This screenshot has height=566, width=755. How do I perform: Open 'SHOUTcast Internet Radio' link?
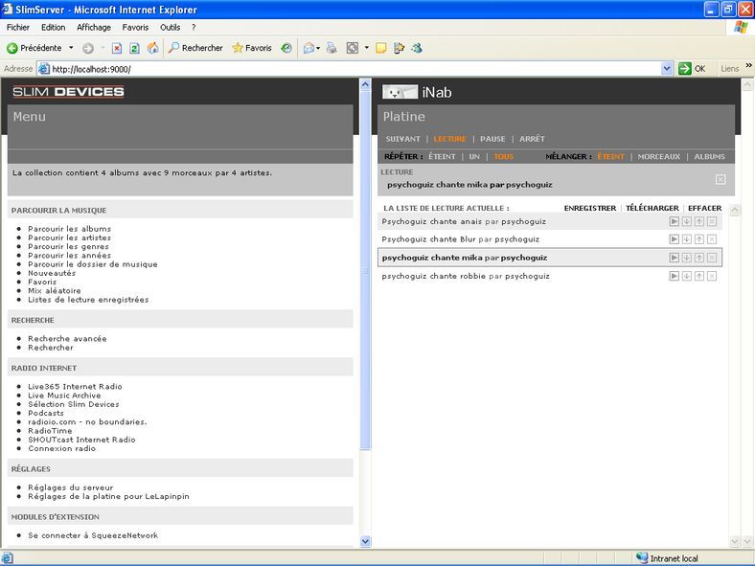tap(81, 440)
